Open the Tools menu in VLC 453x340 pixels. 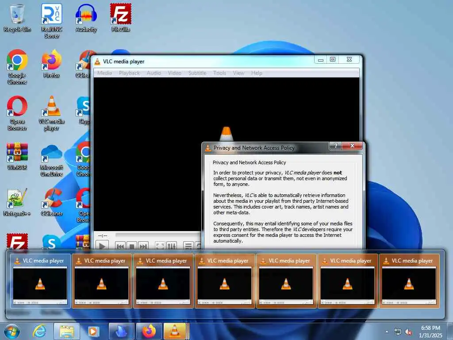click(x=219, y=73)
